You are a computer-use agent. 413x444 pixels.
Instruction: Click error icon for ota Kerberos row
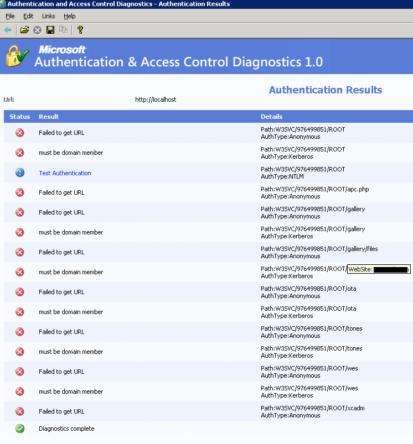pos(20,312)
